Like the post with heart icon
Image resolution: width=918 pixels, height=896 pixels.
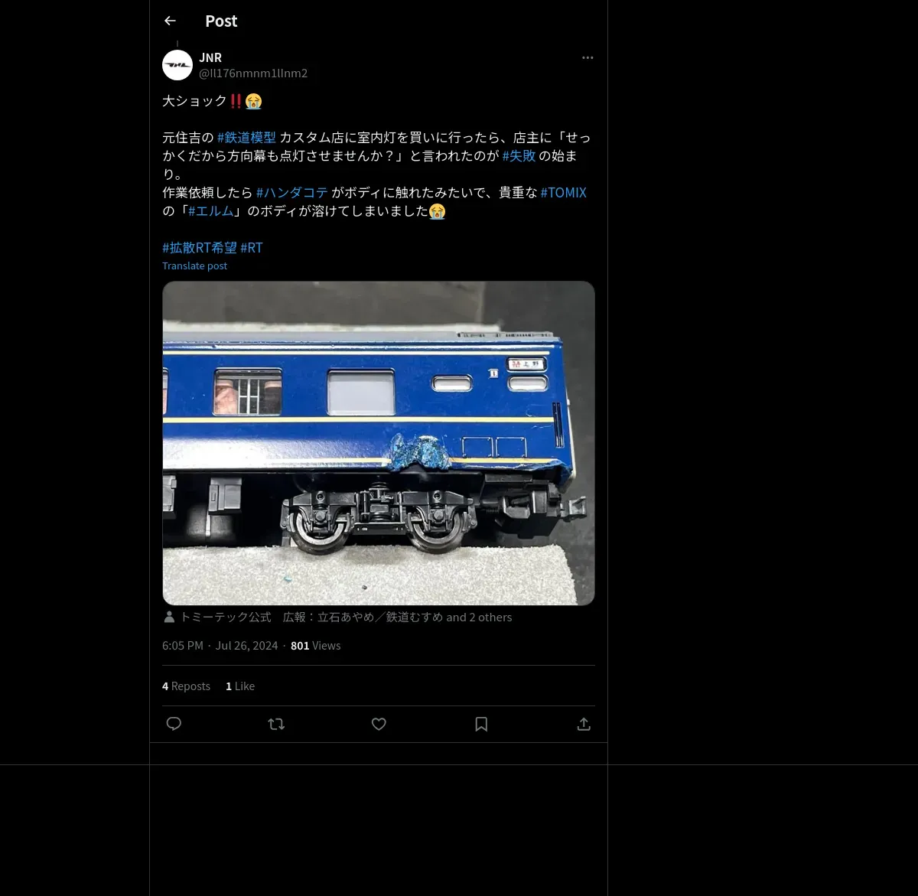click(379, 724)
